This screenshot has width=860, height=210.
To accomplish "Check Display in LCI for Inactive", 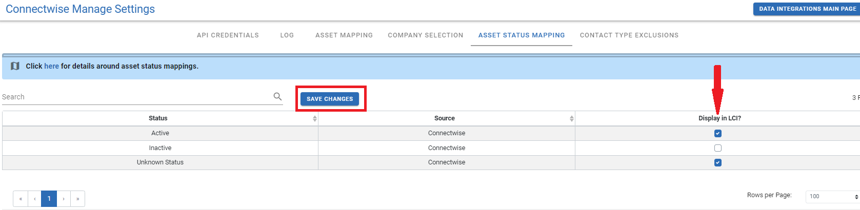I will point(717,148).
